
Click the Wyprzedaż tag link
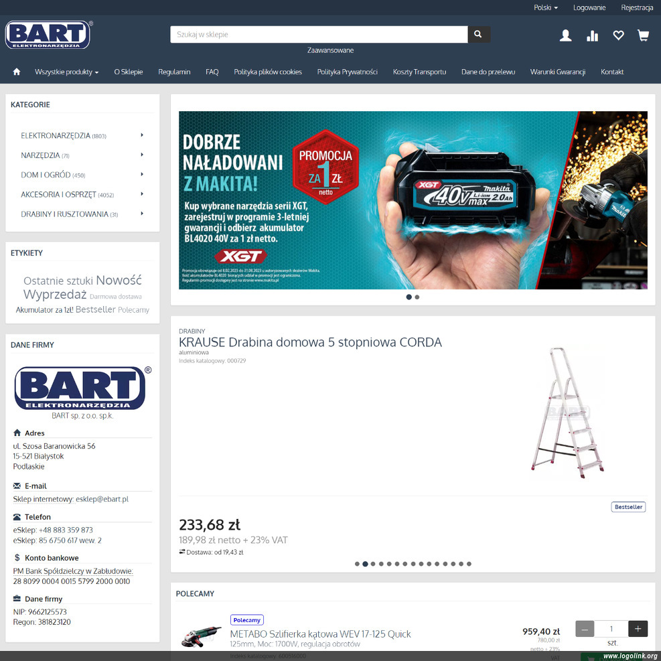55,295
